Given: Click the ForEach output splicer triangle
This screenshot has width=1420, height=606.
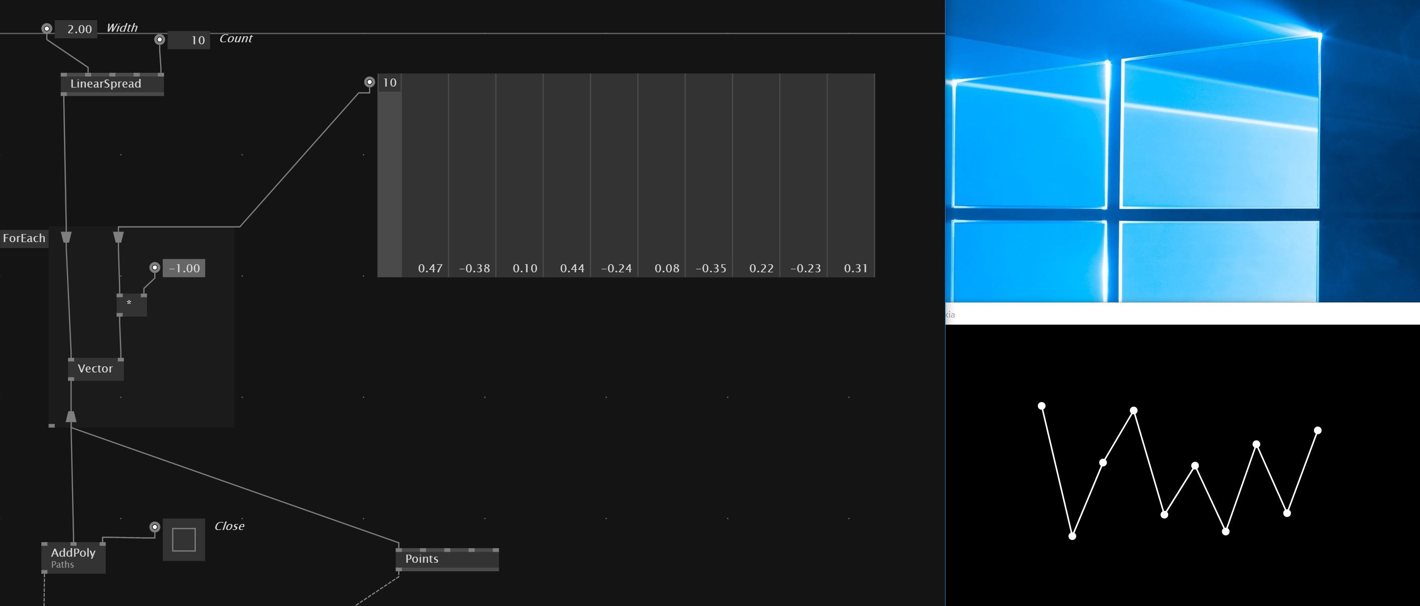Looking at the screenshot, I should (71, 416).
